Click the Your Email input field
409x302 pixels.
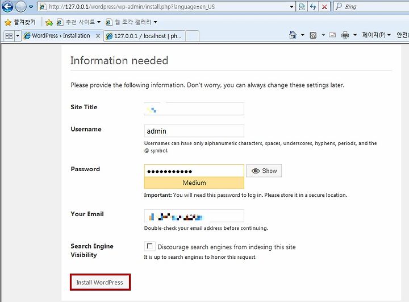pyautogui.click(x=194, y=216)
